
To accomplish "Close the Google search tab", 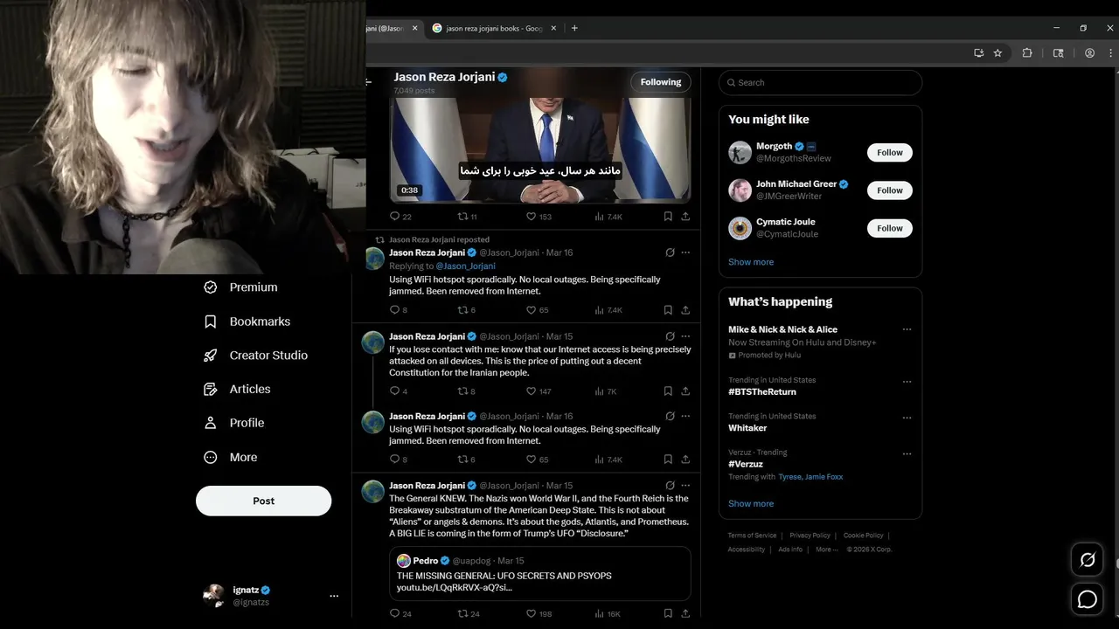I will click(x=554, y=28).
